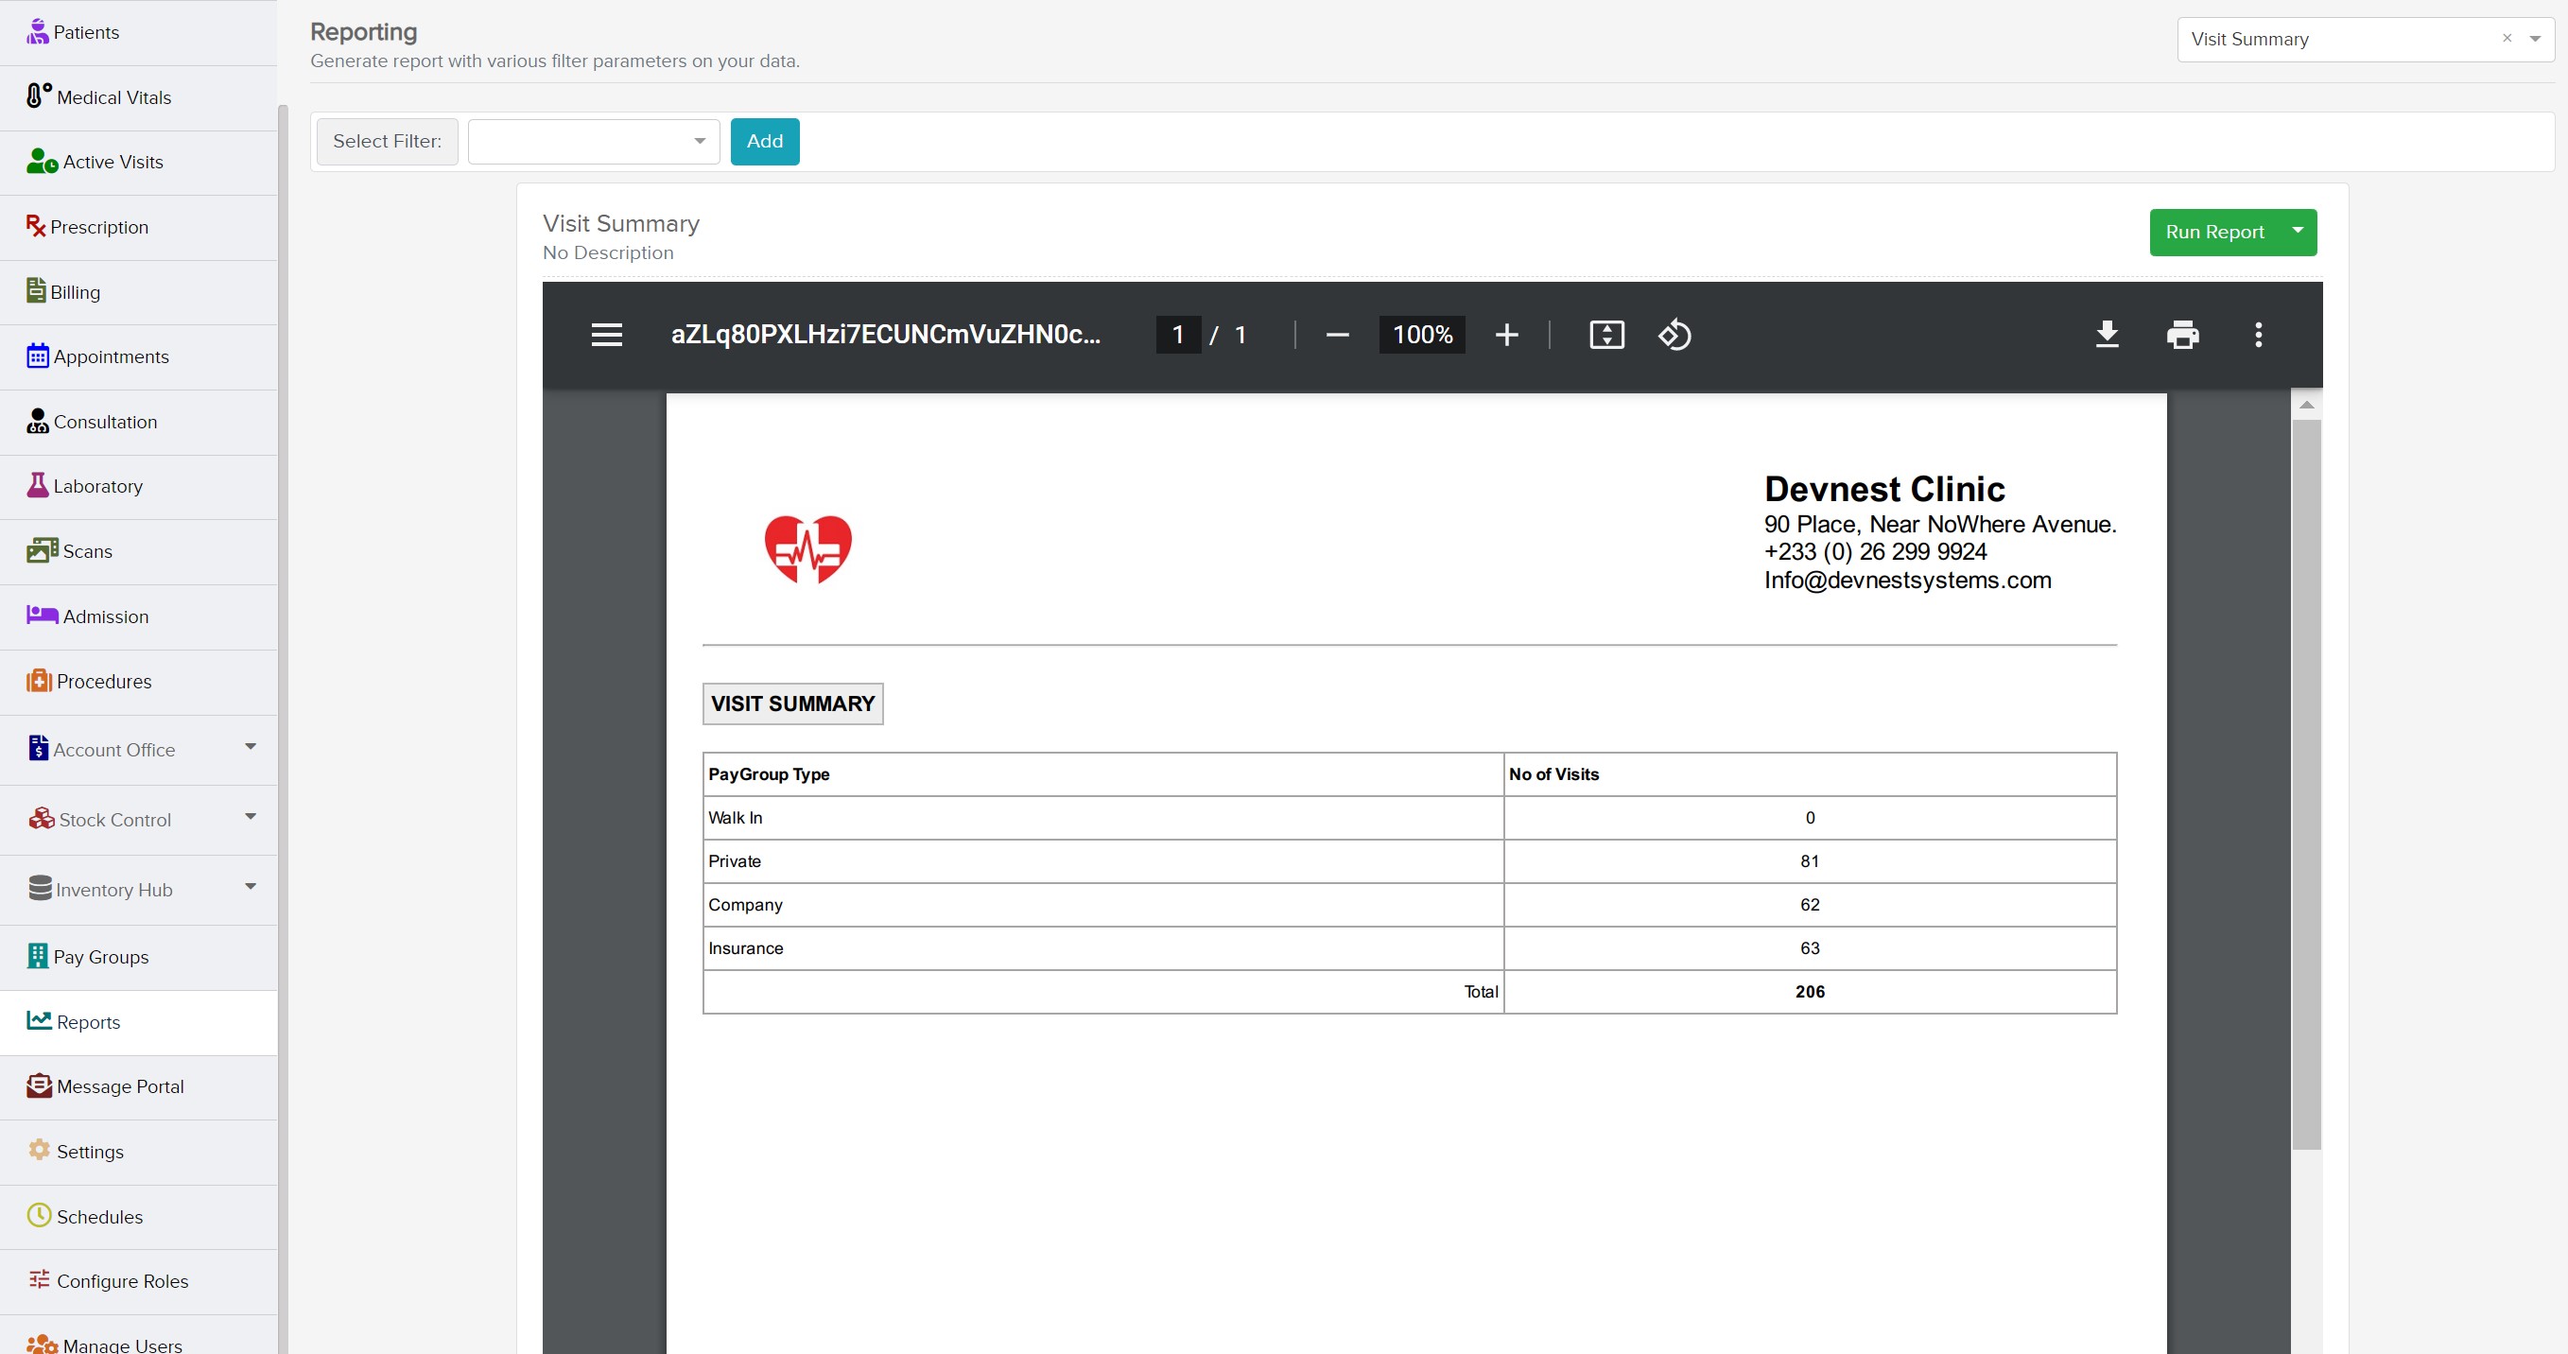The width and height of the screenshot is (2568, 1354).
Task: Open the Laboratory menu item
Action: click(x=139, y=487)
